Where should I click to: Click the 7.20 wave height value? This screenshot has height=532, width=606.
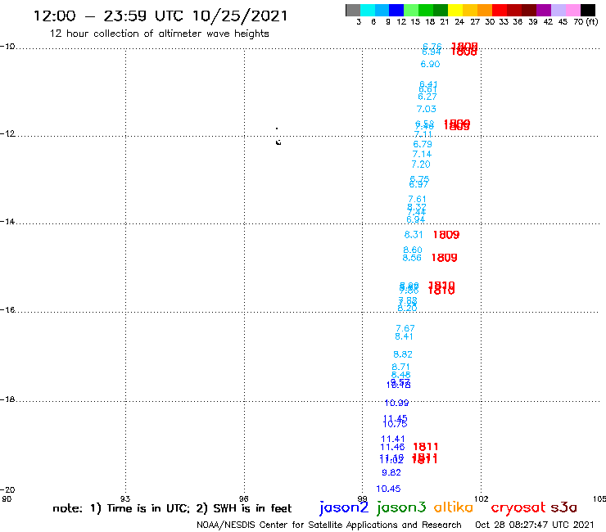click(420, 165)
